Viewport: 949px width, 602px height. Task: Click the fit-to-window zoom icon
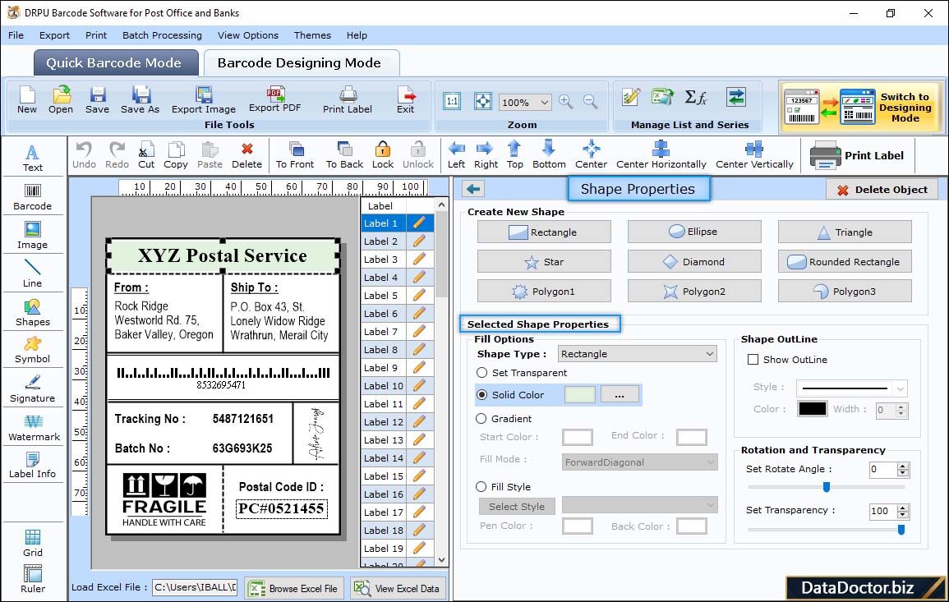pos(483,102)
